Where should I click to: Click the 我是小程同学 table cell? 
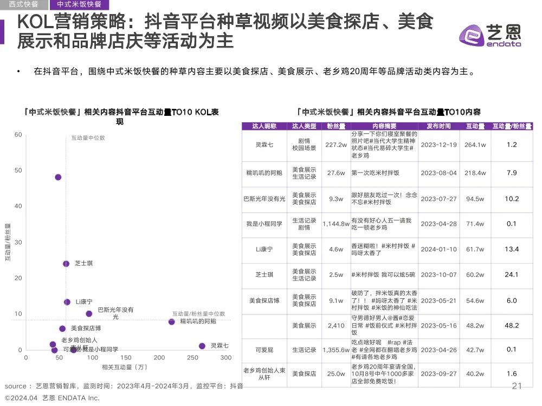264,224
